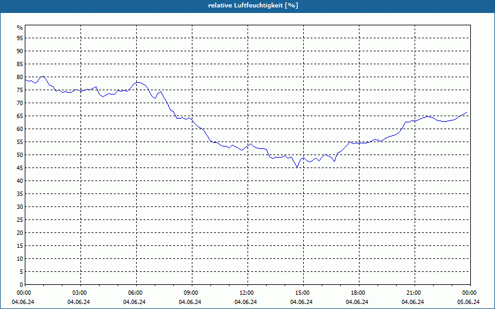Click the 25 y-axis value
Image resolution: width=495 pixels, height=309 pixels.
20,220
